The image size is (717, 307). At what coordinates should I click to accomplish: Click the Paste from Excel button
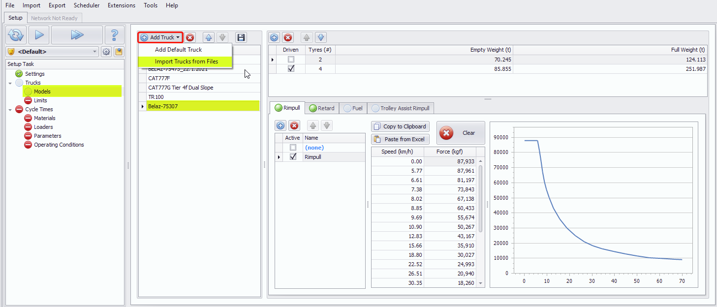click(x=400, y=139)
